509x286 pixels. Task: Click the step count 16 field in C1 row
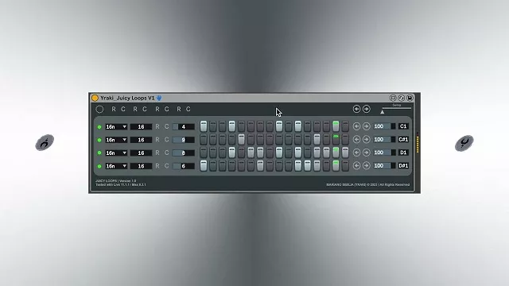[x=141, y=127]
